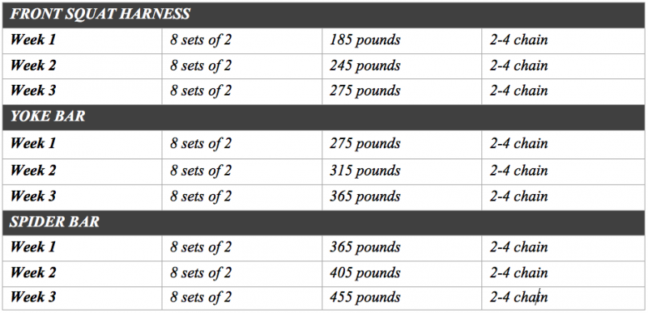
Task: Click the 185 pounds cell
Action: click(x=402, y=40)
